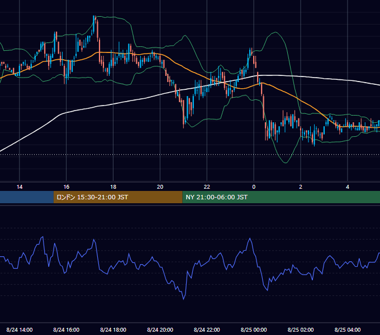Click the ロンドン 15:30-21:00 JST session bar
Screen dimensions: 380x335
click(x=118, y=197)
